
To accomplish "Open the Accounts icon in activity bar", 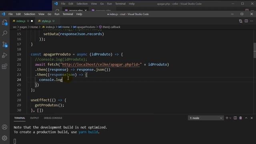I will [4, 127].
